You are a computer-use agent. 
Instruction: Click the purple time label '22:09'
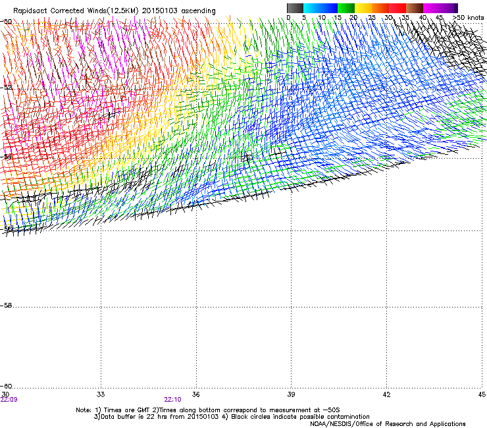(9, 400)
